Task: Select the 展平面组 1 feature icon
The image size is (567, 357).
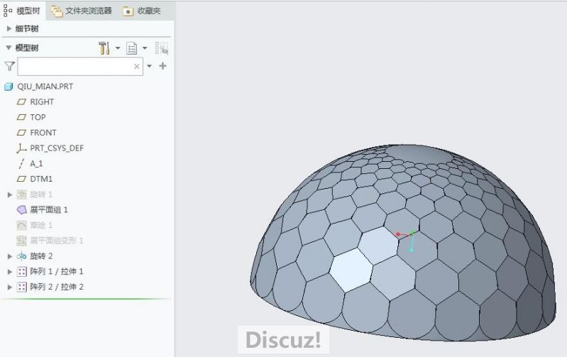Action: pyautogui.click(x=21, y=210)
